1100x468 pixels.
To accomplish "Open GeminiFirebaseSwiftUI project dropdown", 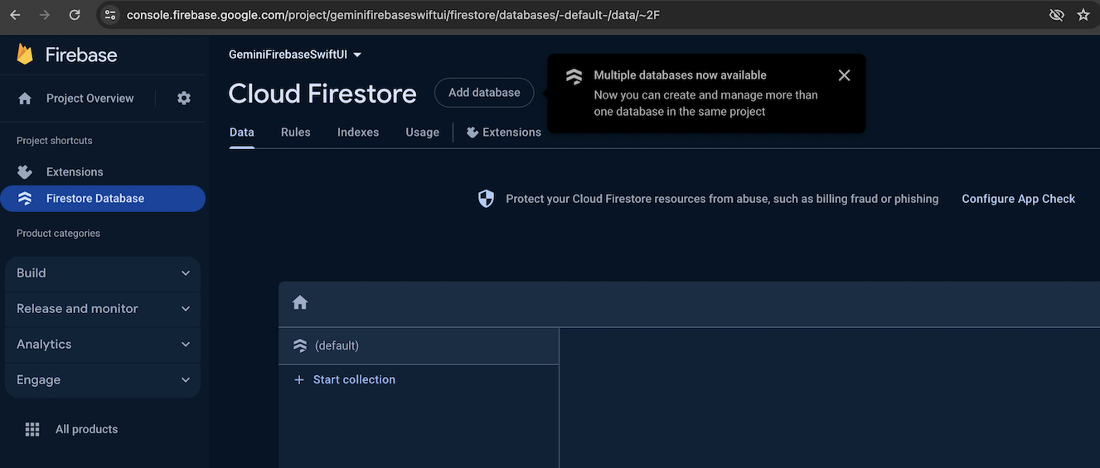I will tap(295, 55).
